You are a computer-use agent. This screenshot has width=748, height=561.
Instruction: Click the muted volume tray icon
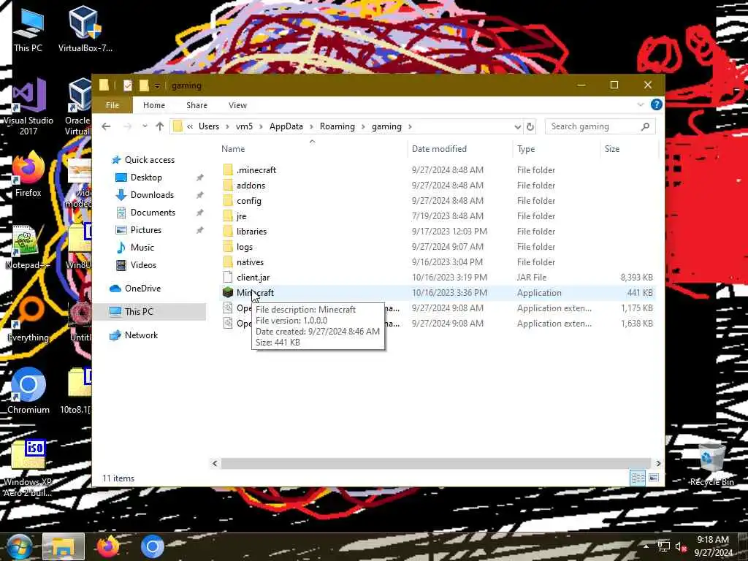coord(680,546)
